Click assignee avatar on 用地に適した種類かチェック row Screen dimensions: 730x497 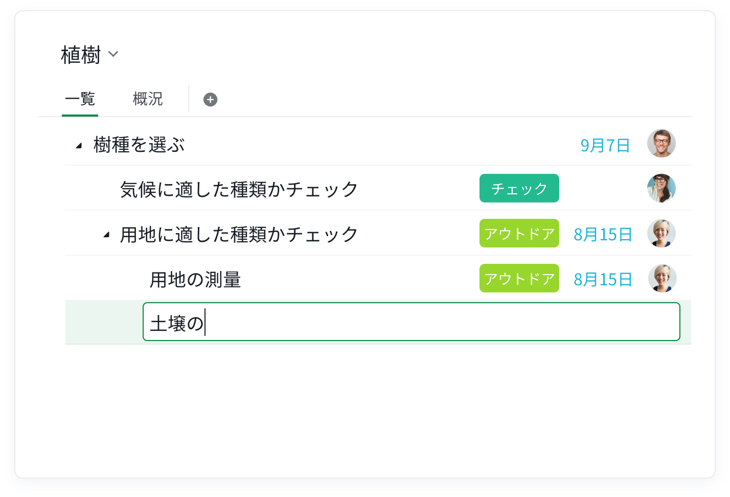point(661,234)
